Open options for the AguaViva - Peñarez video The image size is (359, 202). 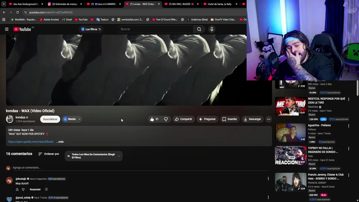(x=349, y=126)
